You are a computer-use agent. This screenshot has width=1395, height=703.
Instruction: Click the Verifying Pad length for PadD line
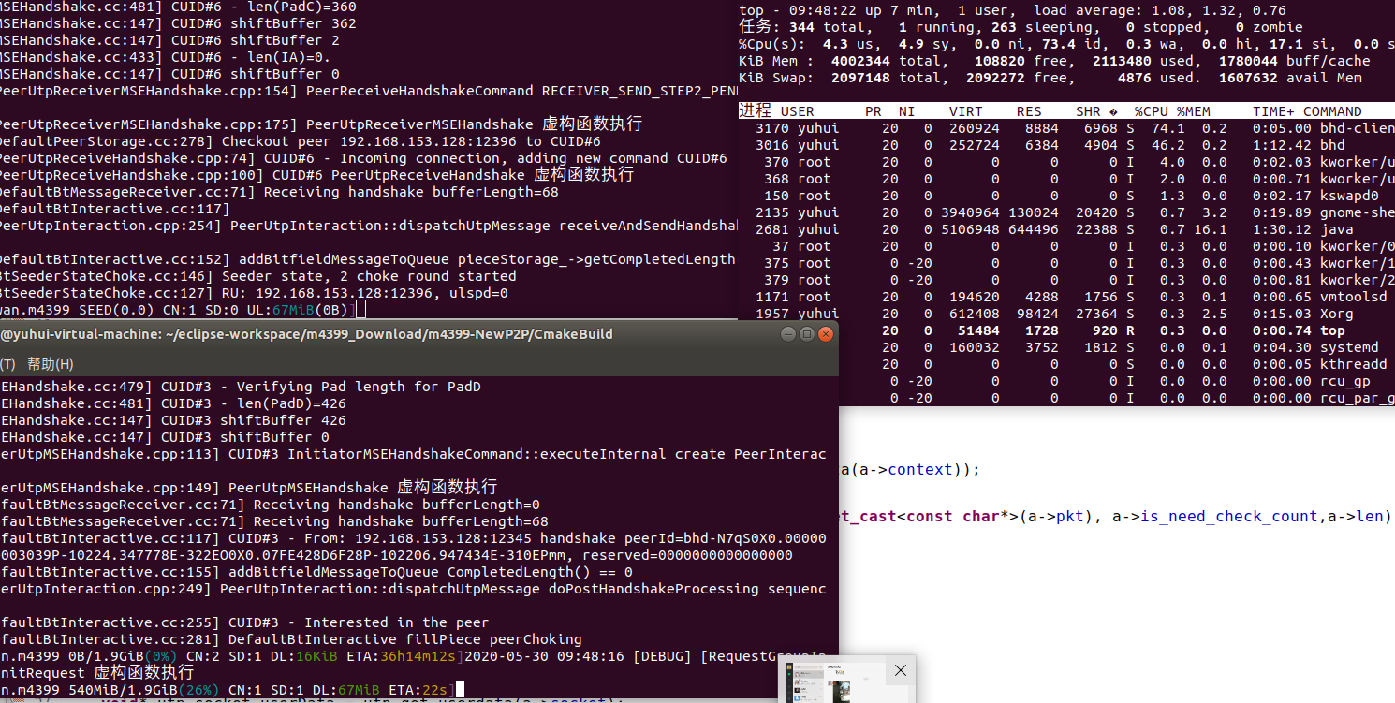coord(241,387)
